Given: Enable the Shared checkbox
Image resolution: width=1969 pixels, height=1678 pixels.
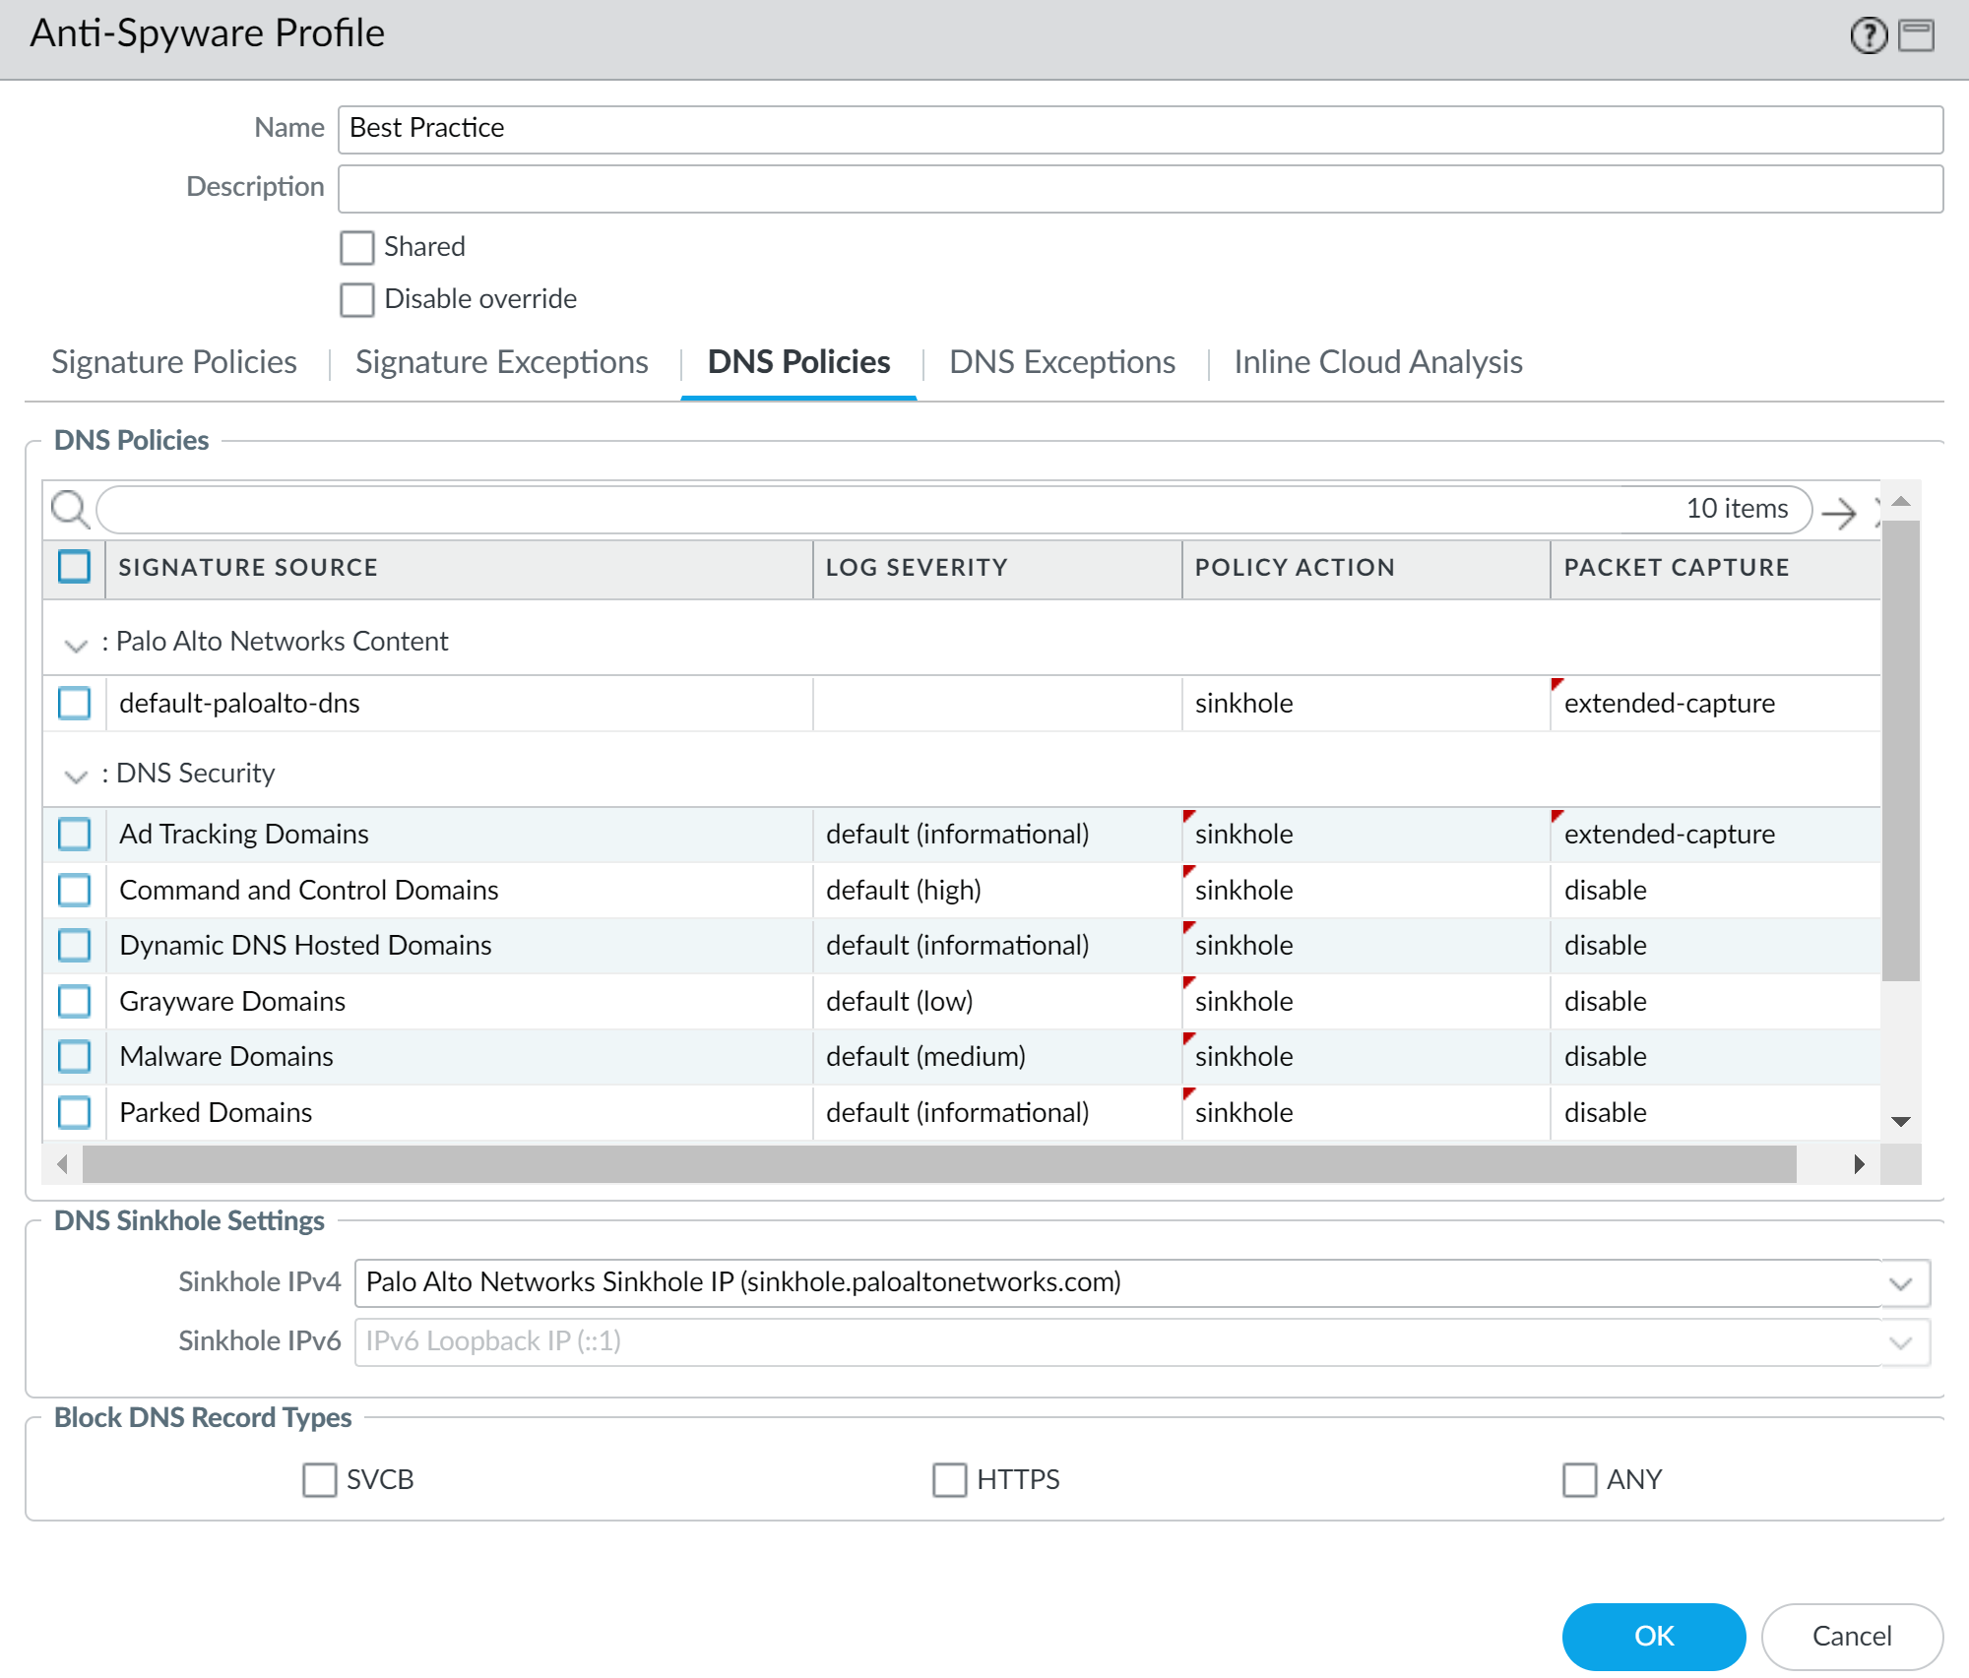Looking at the screenshot, I should click(x=357, y=247).
